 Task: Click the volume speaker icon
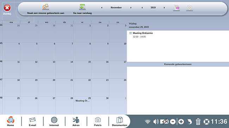[156, 122]
